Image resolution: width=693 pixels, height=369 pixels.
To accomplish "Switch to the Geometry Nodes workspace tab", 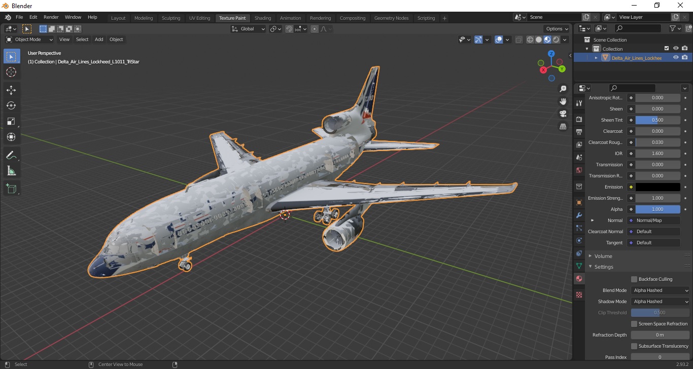I will click(x=391, y=18).
